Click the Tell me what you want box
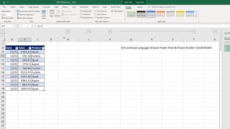The width and height of the screenshot is (230, 129). (x=164, y=7)
